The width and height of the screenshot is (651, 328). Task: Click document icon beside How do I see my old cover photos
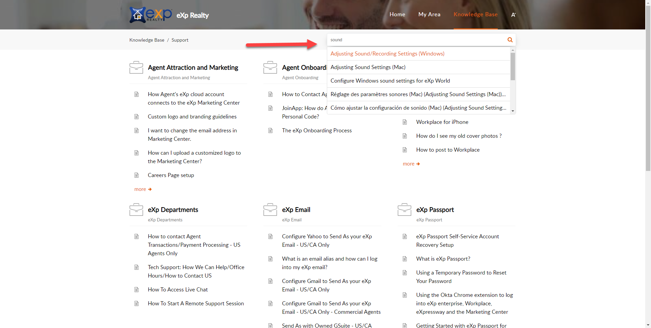[x=405, y=136]
